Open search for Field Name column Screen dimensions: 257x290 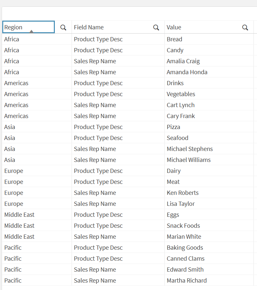coord(156,27)
